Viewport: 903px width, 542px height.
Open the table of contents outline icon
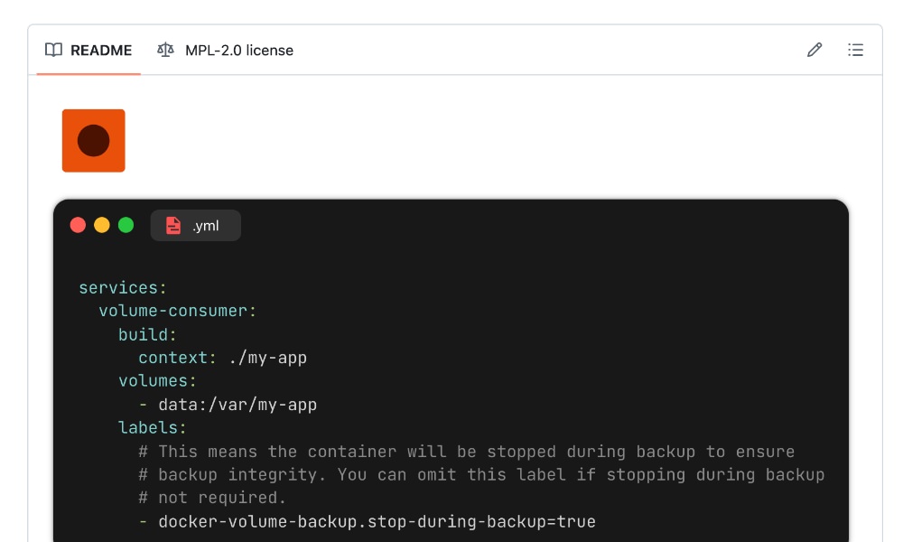855,50
